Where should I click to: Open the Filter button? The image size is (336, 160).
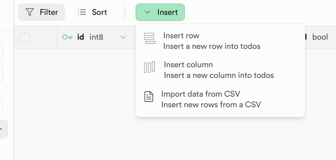click(x=42, y=12)
